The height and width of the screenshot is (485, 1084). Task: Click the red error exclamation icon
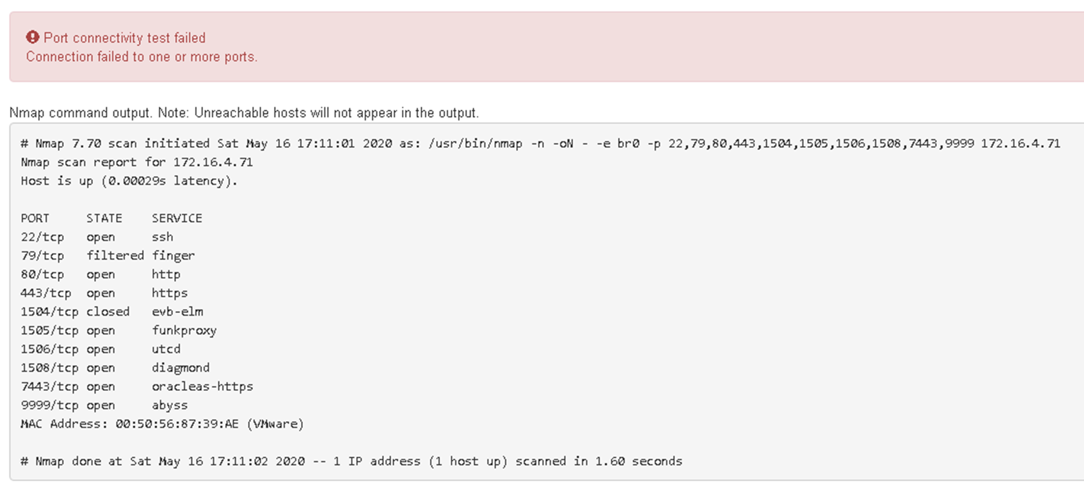(33, 37)
